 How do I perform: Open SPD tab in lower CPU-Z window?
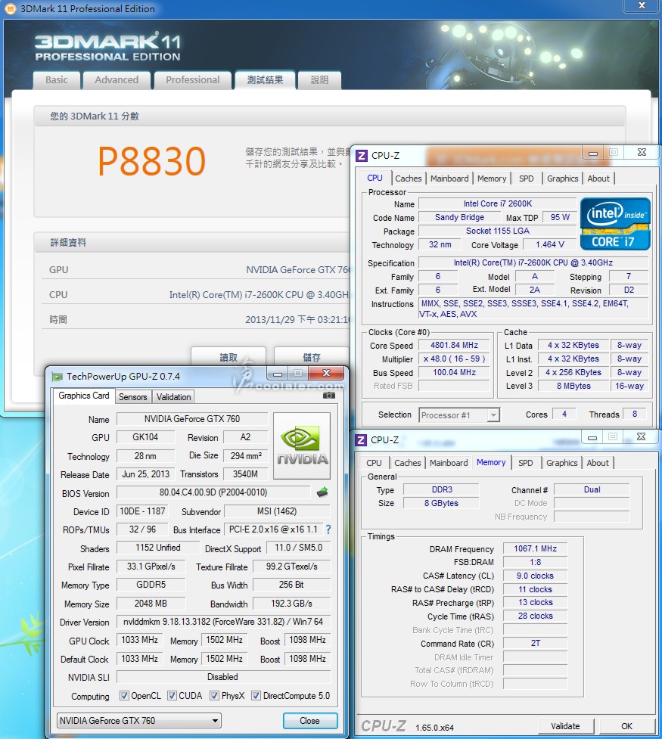525,463
